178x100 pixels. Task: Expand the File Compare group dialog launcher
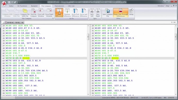coord(53,18)
